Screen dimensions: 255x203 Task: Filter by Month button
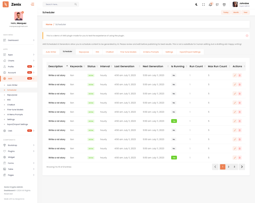pyautogui.click(x=236, y=12)
